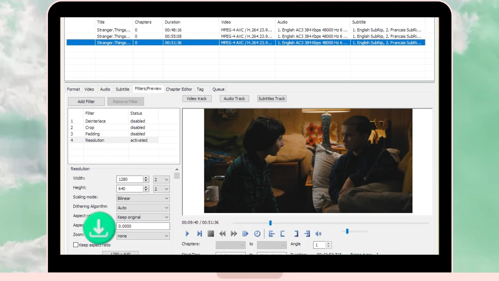
Task: Click the Status column header in filter list
Action: (143, 113)
